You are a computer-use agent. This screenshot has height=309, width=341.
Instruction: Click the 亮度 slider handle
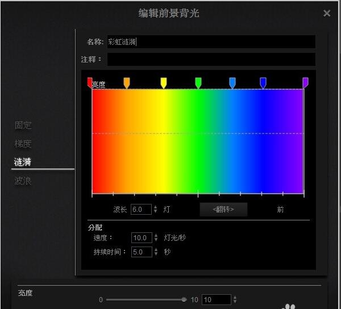point(184,300)
